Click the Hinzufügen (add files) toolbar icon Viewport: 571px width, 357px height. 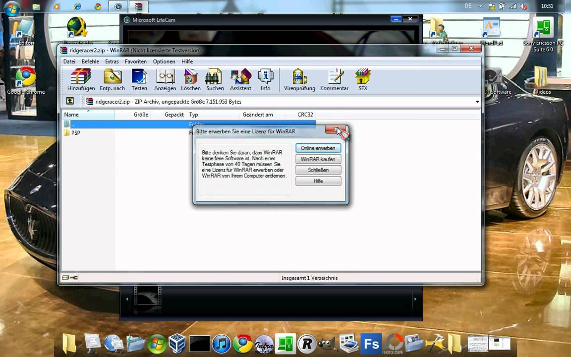[x=81, y=80]
